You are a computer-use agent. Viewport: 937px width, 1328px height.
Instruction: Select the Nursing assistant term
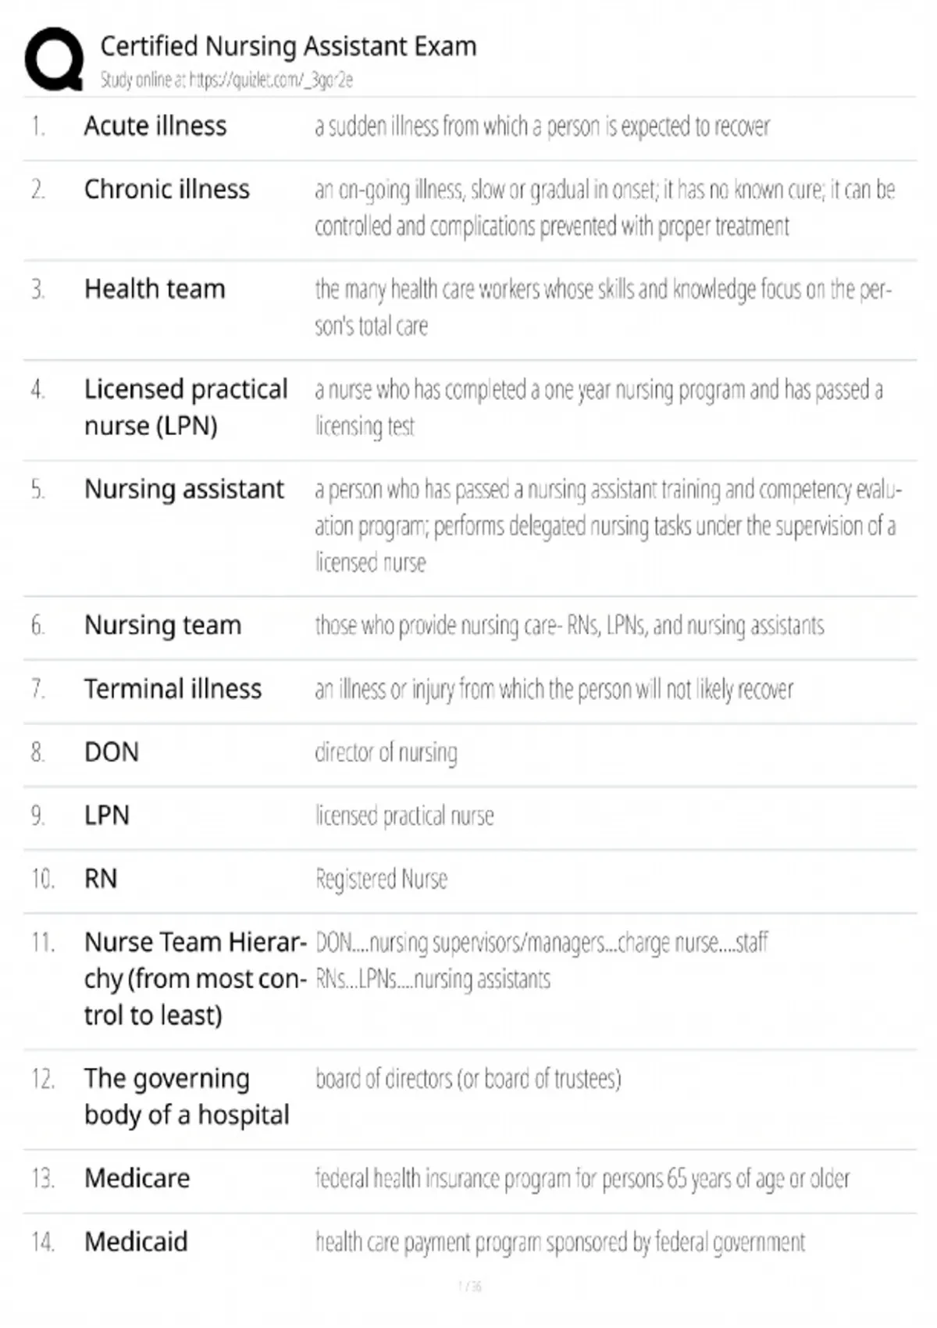(x=184, y=489)
